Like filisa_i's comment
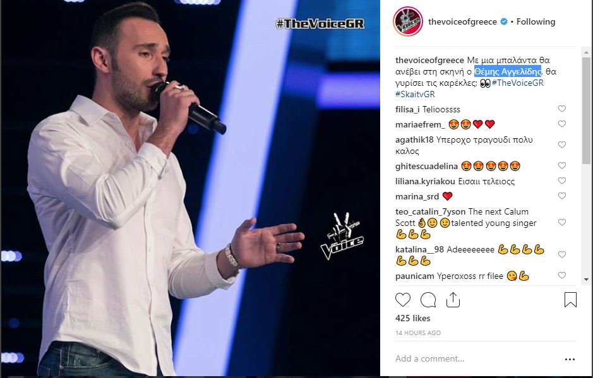Screen dimensions: 593x378 pyautogui.click(x=562, y=109)
